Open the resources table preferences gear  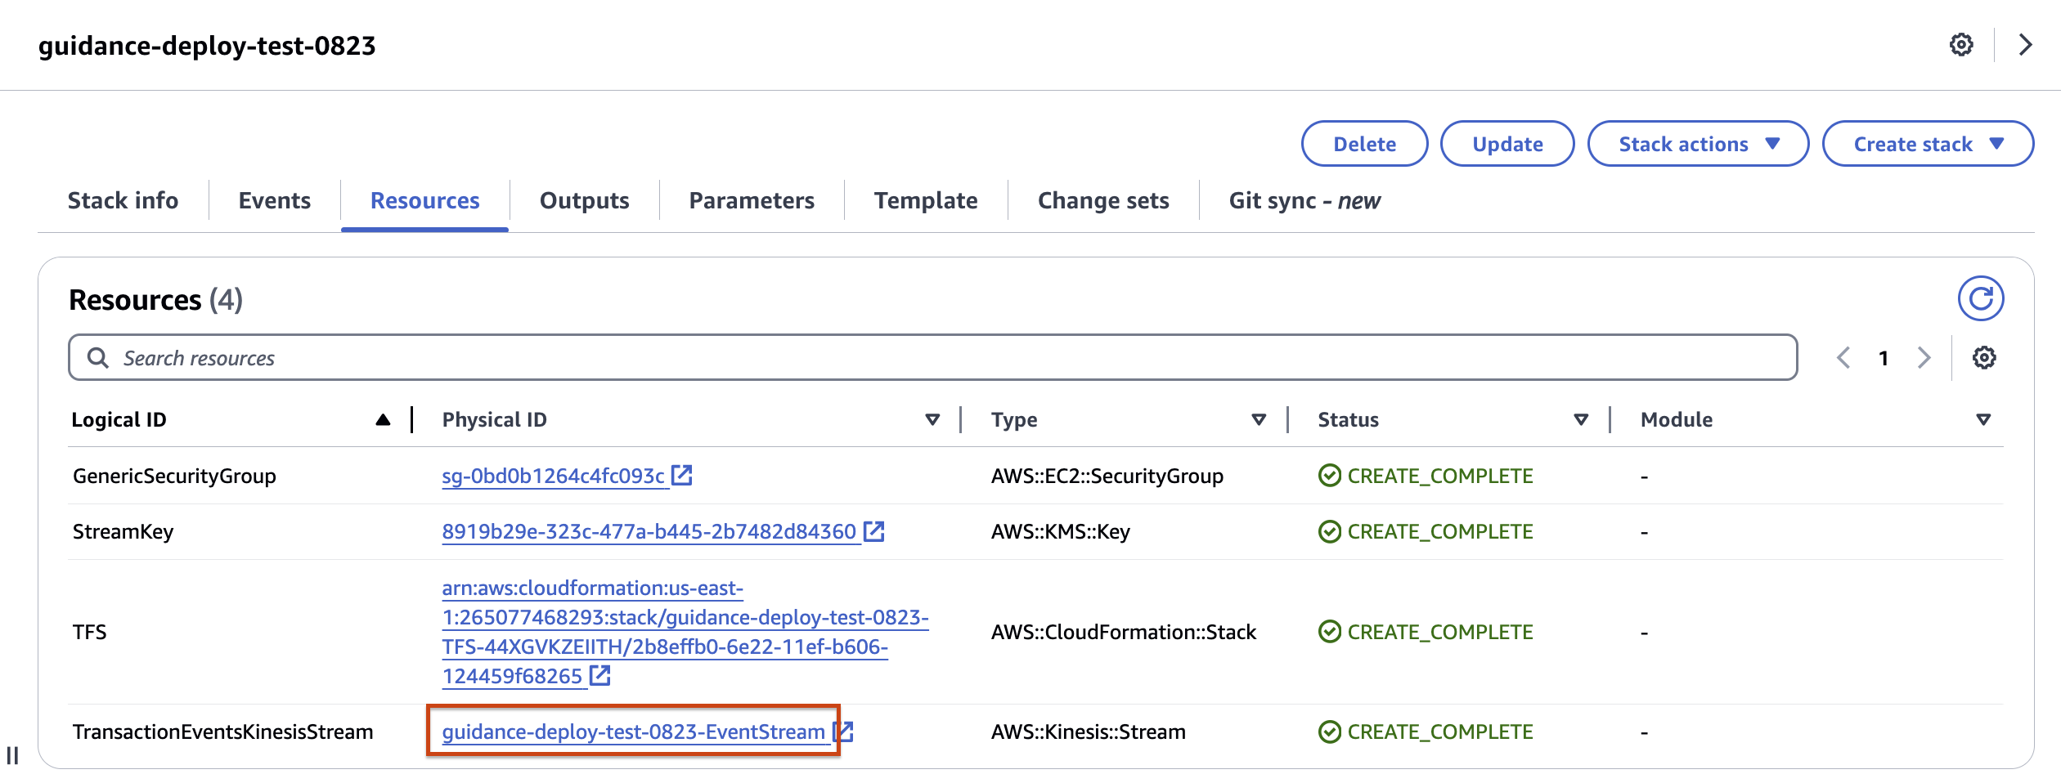1983,357
